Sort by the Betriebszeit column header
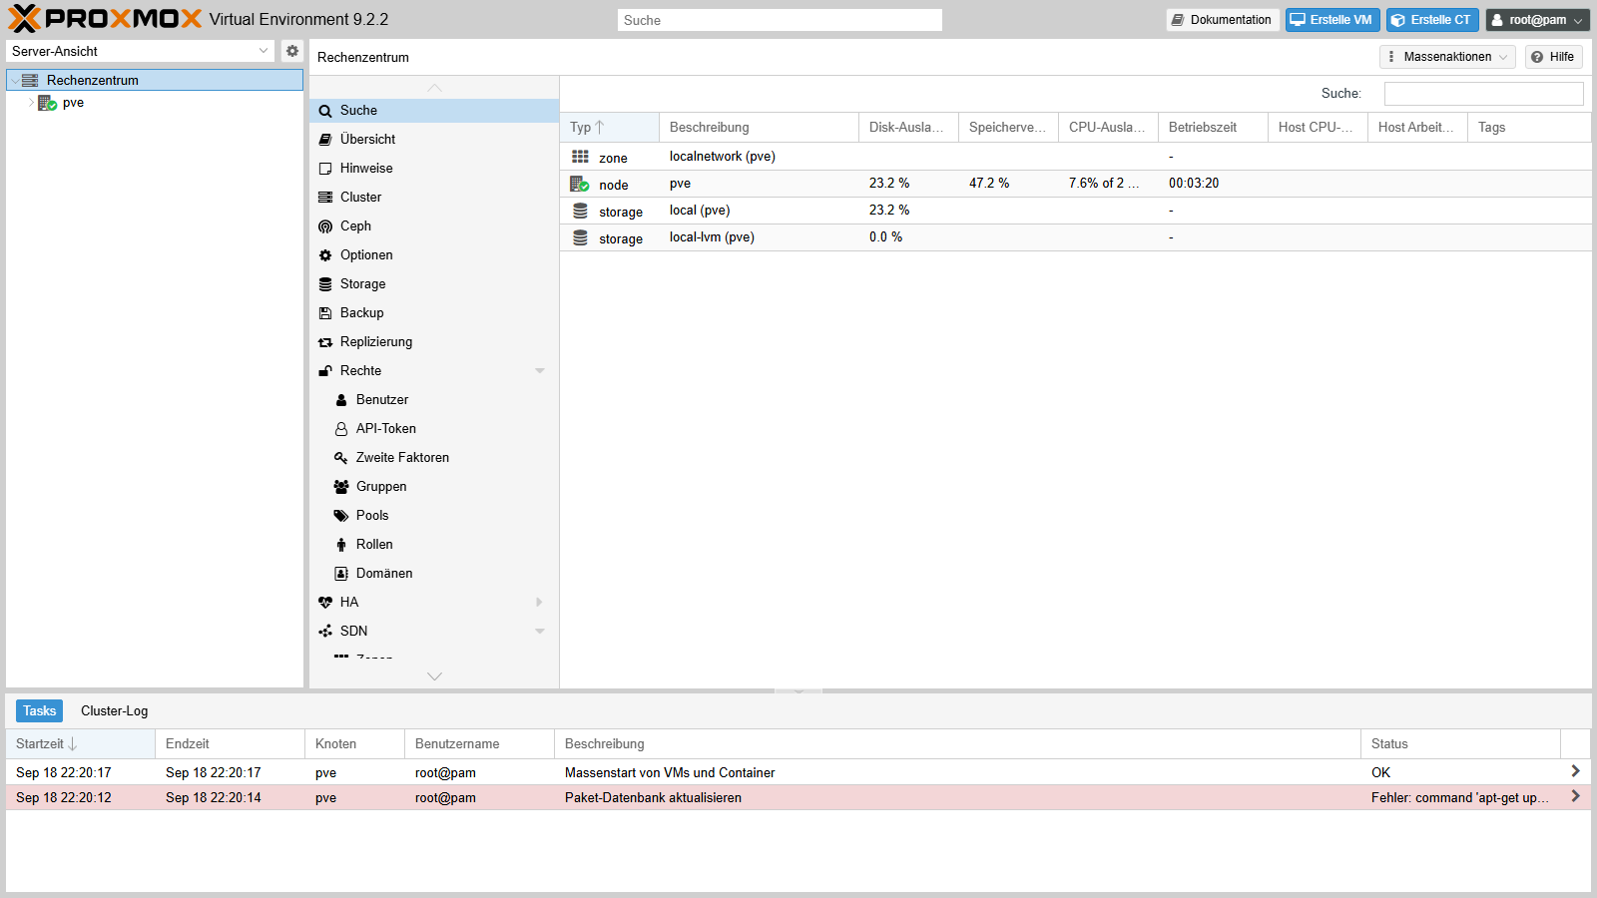Screen dimensions: 1597x898 [1213, 128]
